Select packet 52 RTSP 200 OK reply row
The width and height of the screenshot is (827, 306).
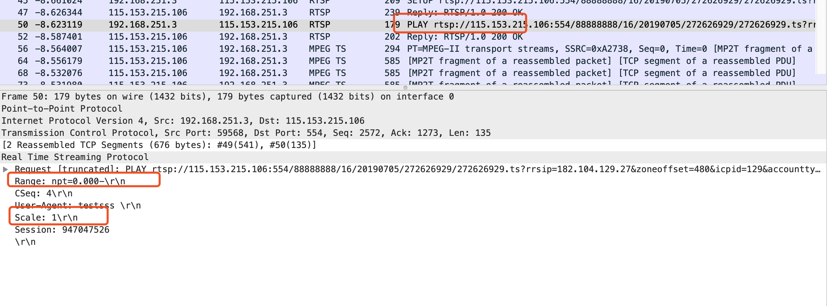236,37
